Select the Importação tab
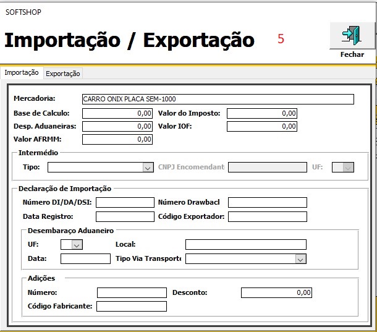Viewport: 377px width, 332px height. (22, 73)
